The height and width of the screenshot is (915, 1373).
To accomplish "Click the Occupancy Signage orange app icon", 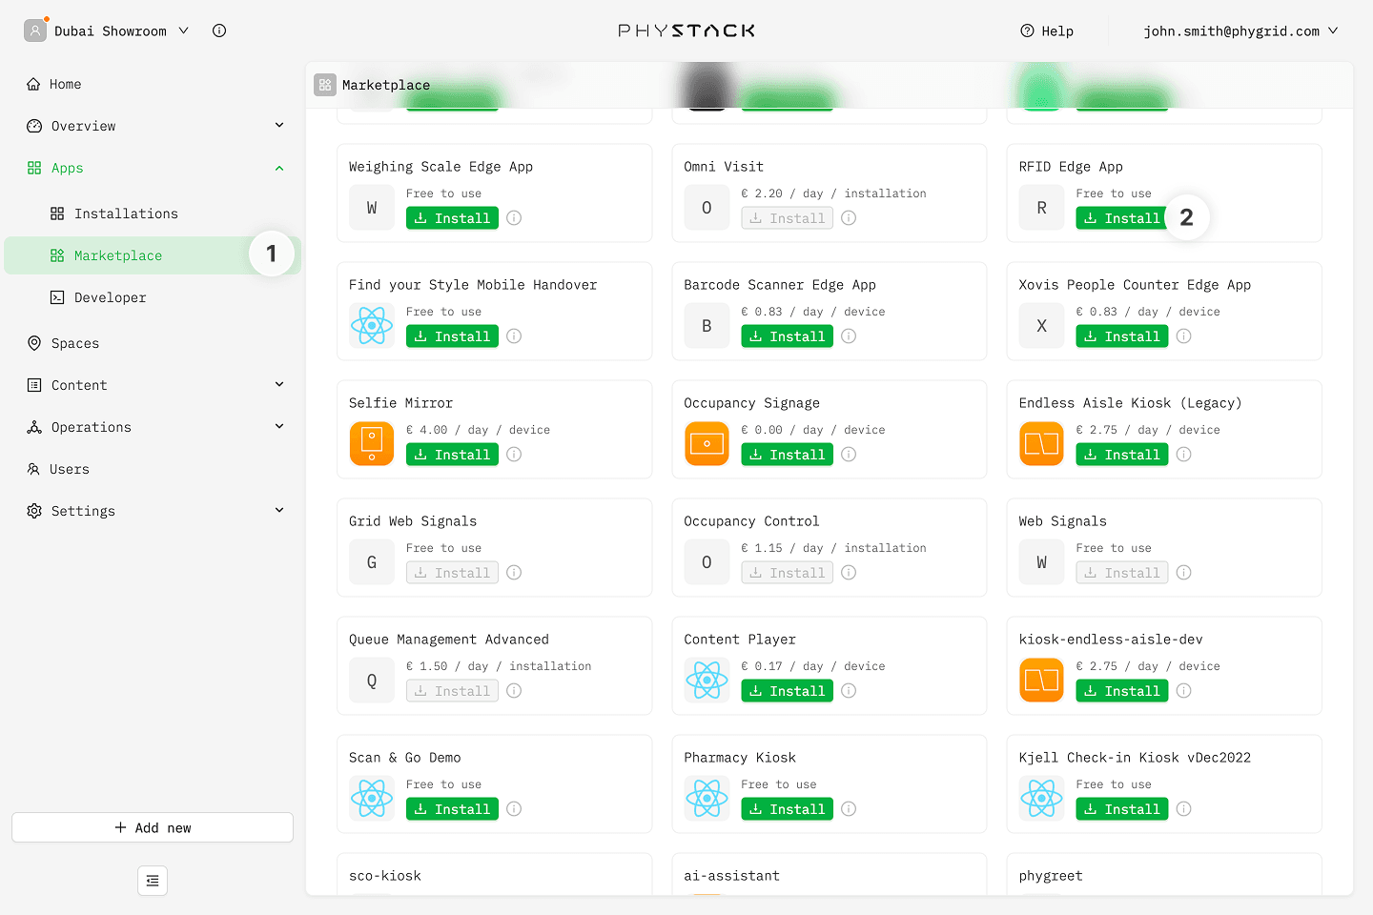I will [x=707, y=444].
